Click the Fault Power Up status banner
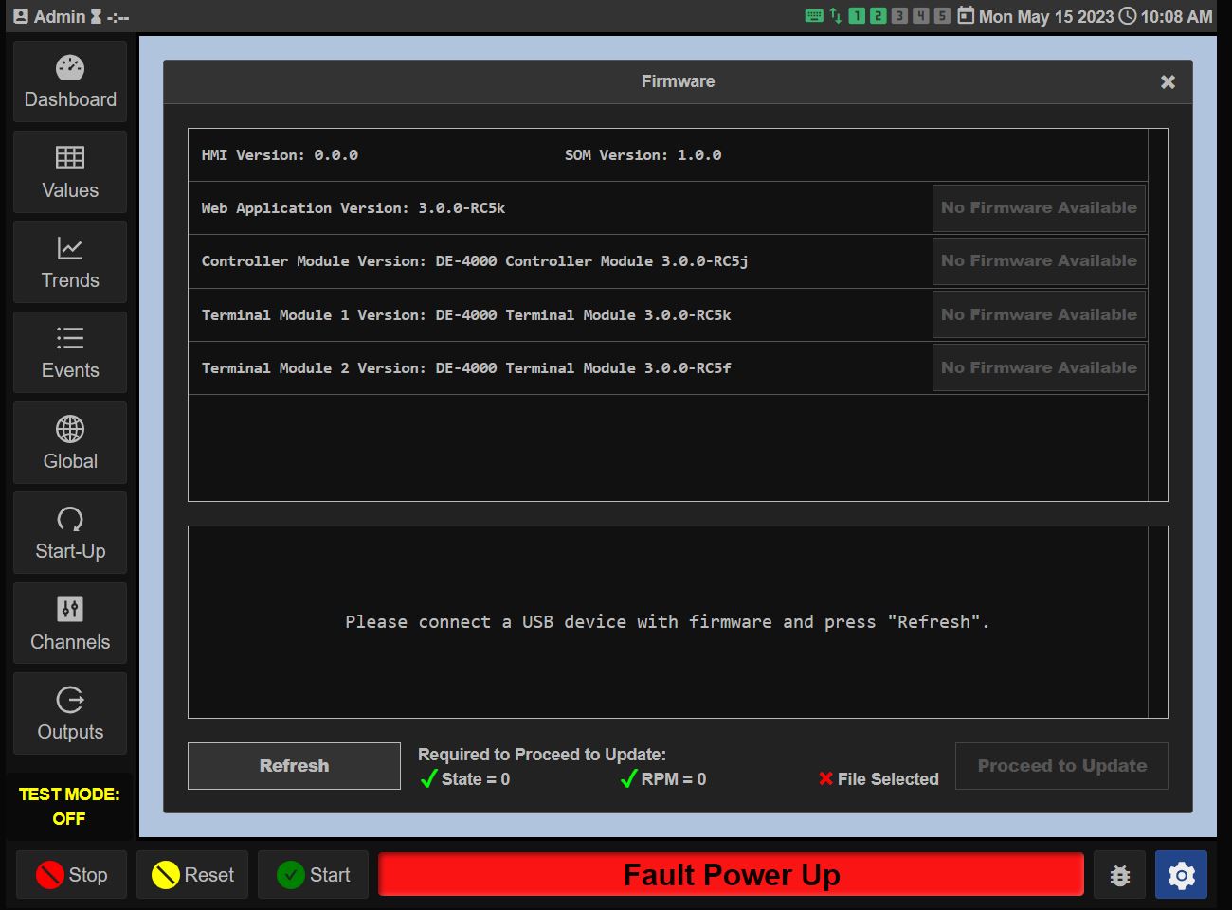Screen dimensions: 1232x910 (731, 875)
